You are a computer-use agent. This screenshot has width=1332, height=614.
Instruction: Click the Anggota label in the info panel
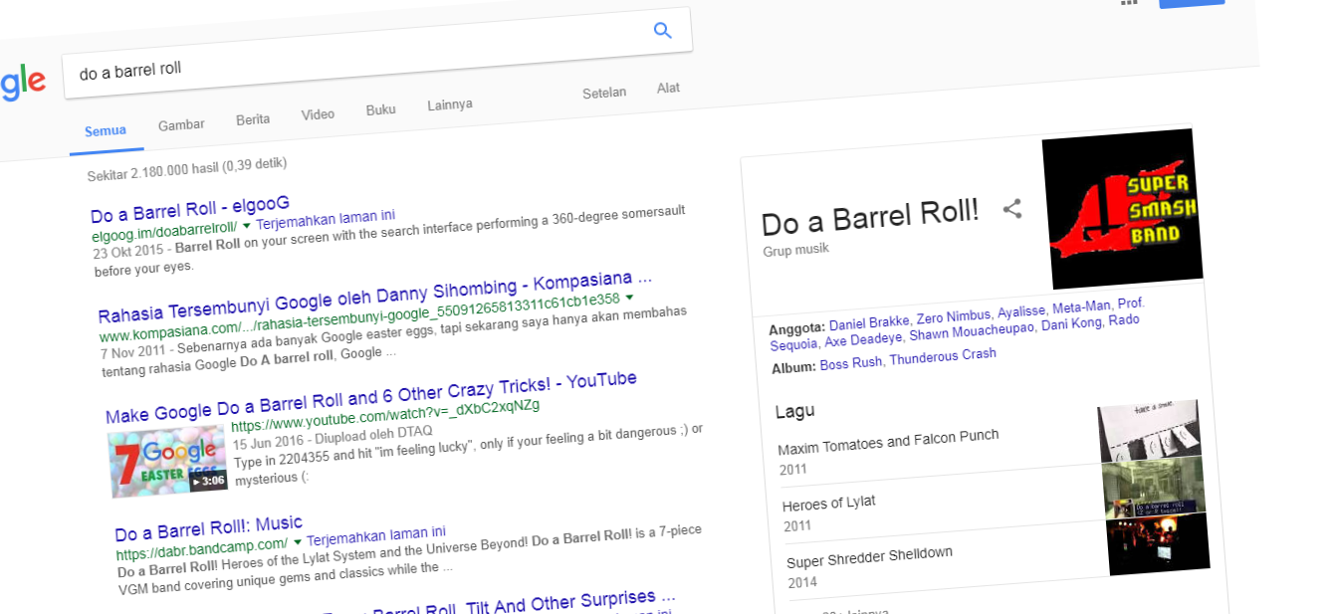[x=797, y=328]
